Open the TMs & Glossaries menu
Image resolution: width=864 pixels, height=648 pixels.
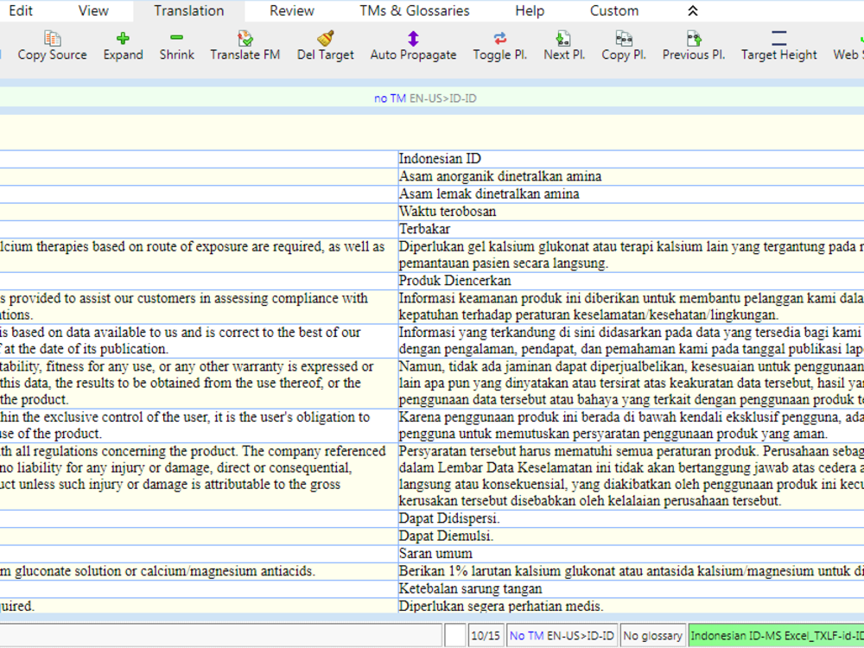pos(416,11)
